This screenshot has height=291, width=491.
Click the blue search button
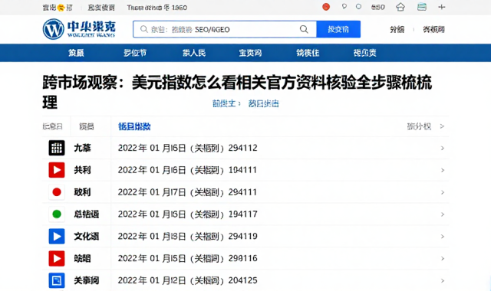338,29
